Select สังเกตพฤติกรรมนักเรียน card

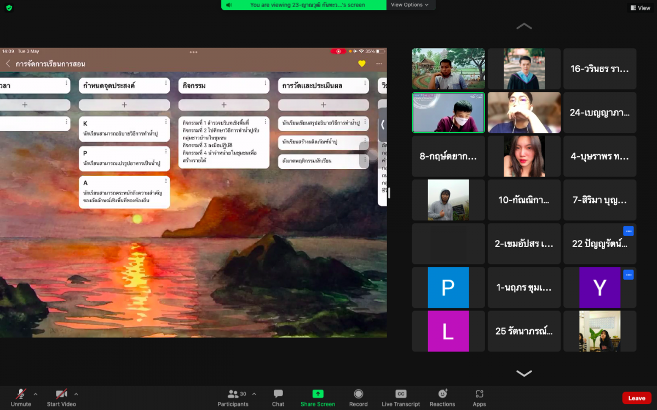[324, 161]
